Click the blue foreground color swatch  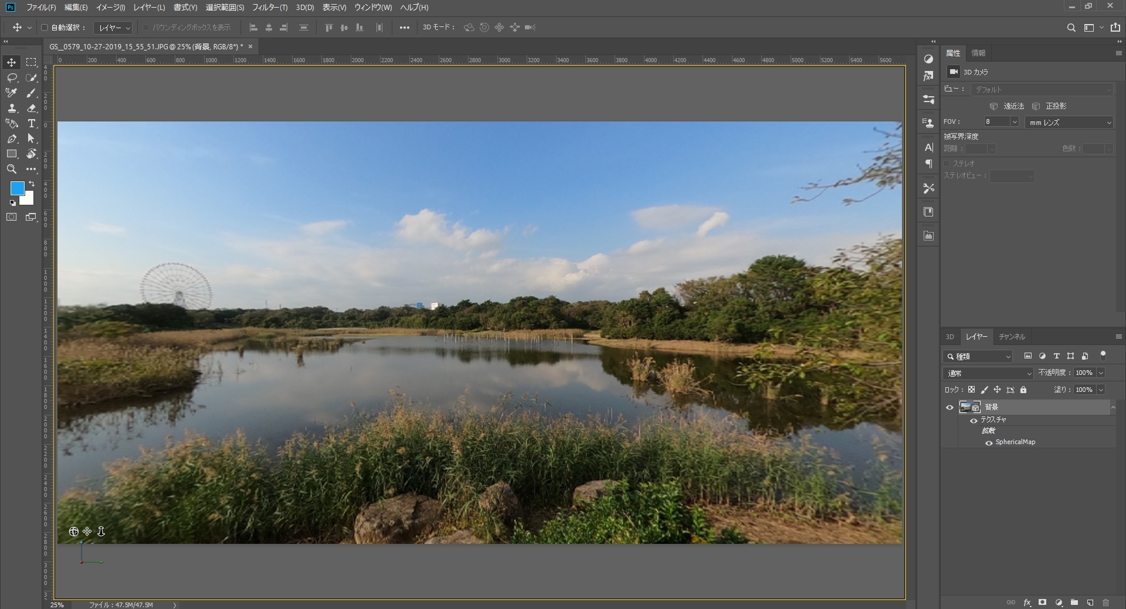point(16,189)
